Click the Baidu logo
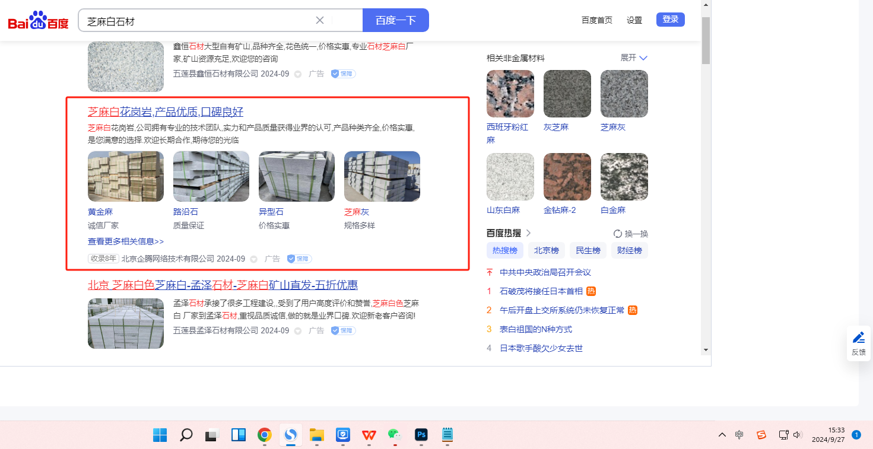Viewport: 873px width, 449px height. (38, 21)
